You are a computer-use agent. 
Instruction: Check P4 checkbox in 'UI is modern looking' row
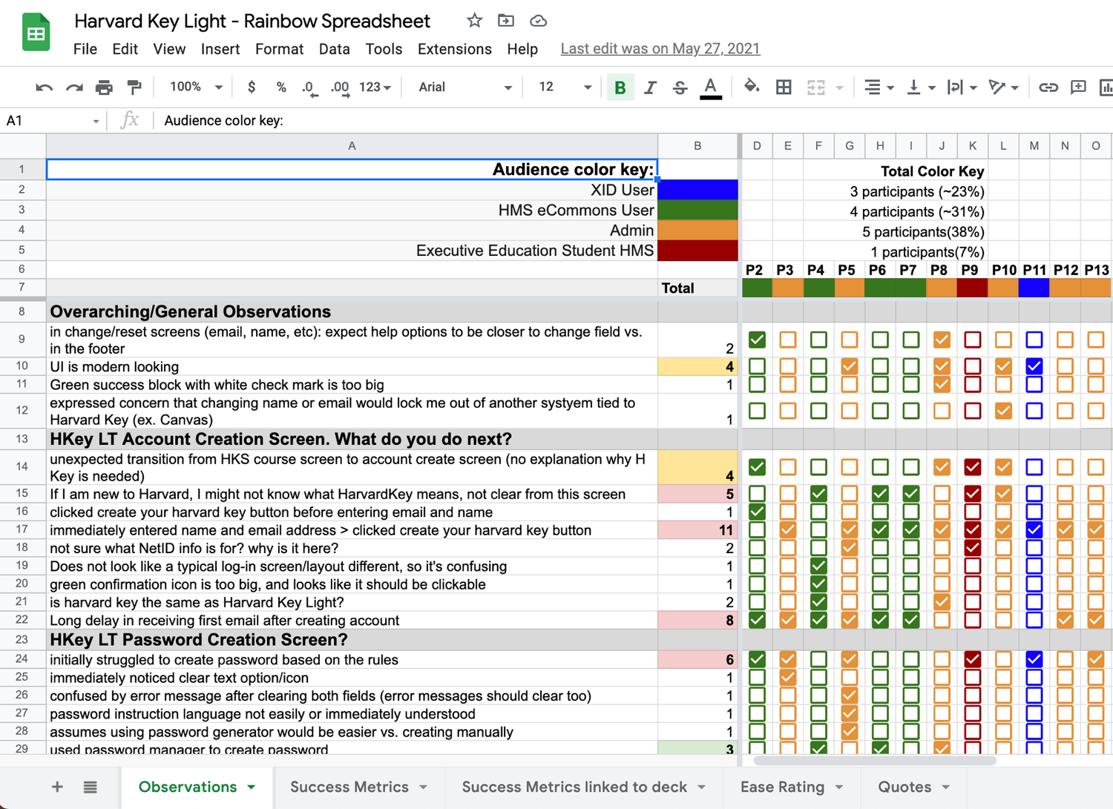818,366
